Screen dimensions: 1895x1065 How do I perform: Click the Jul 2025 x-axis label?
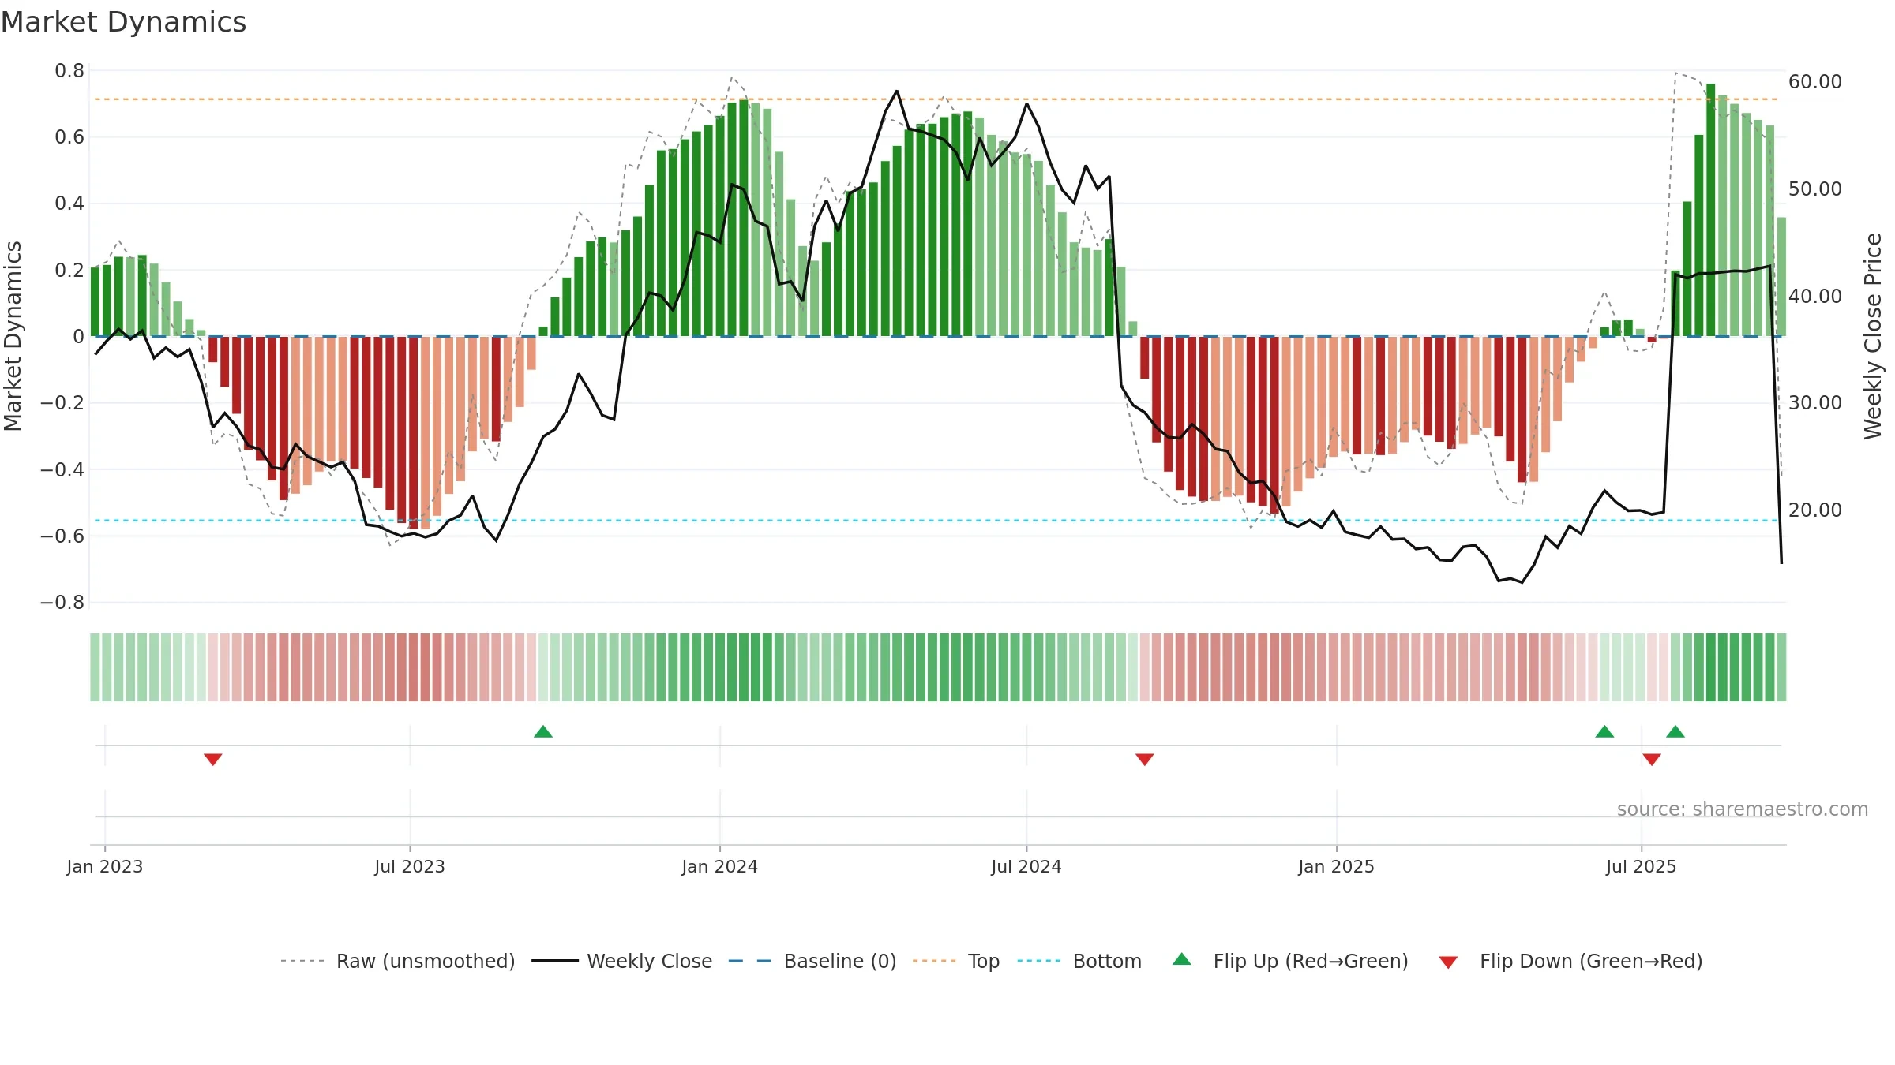1642,866
